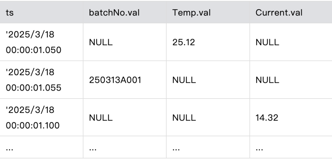The image size is (332, 159).
Task: Select NULL Current.val cell in first row
Action: [x=267, y=42]
